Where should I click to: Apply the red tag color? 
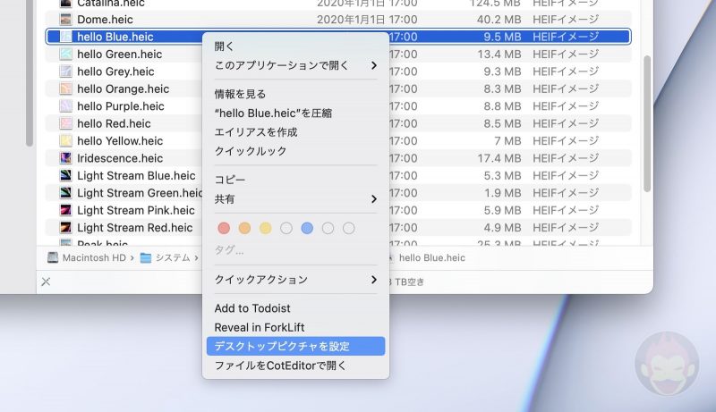(224, 228)
